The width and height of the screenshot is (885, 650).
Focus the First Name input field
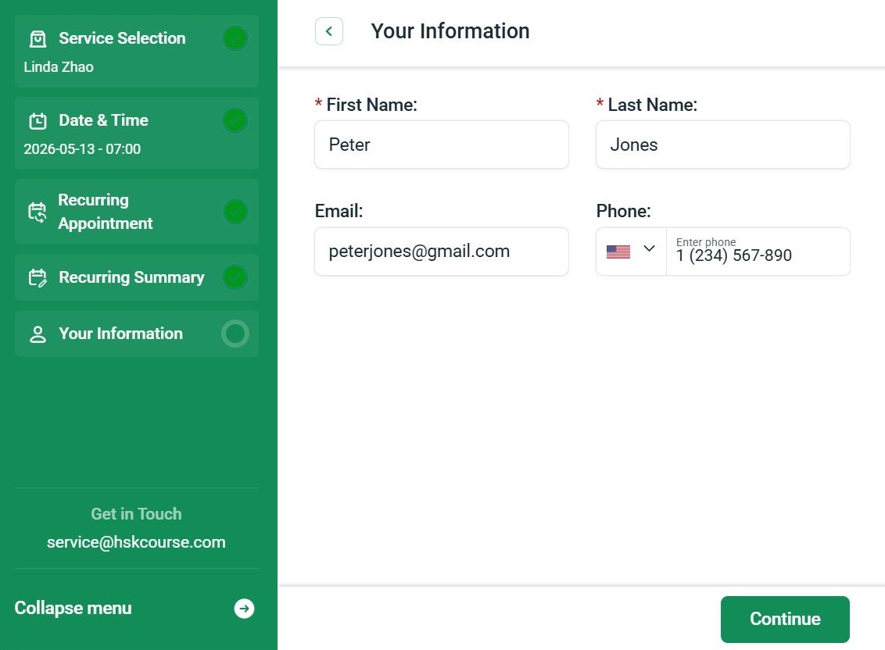tap(442, 145)
